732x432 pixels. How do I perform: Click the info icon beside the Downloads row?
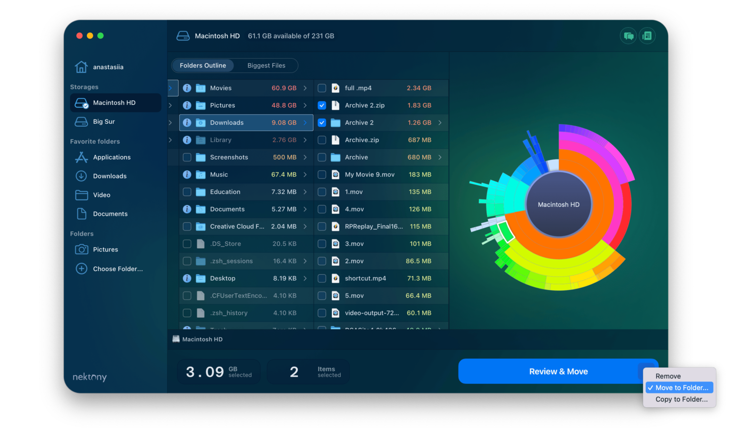(x=187, y=122)
